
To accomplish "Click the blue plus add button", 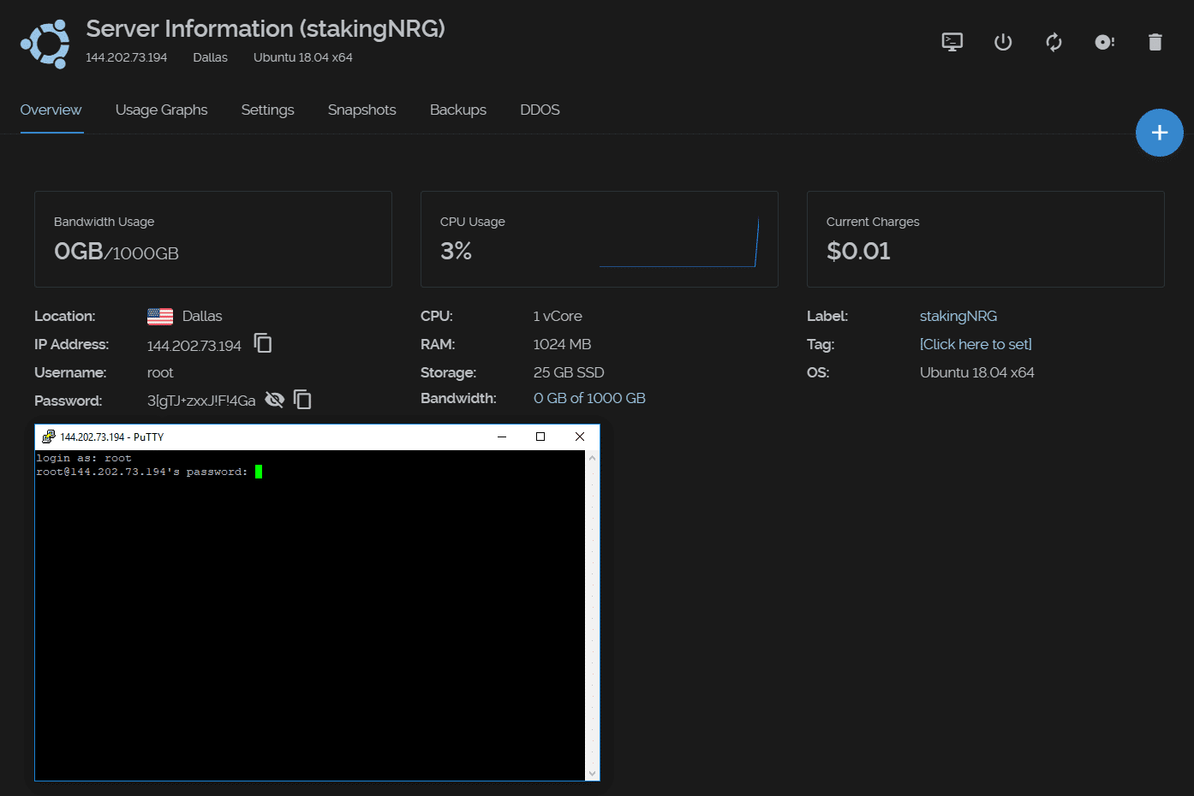I will click(x=1159, y=133).
